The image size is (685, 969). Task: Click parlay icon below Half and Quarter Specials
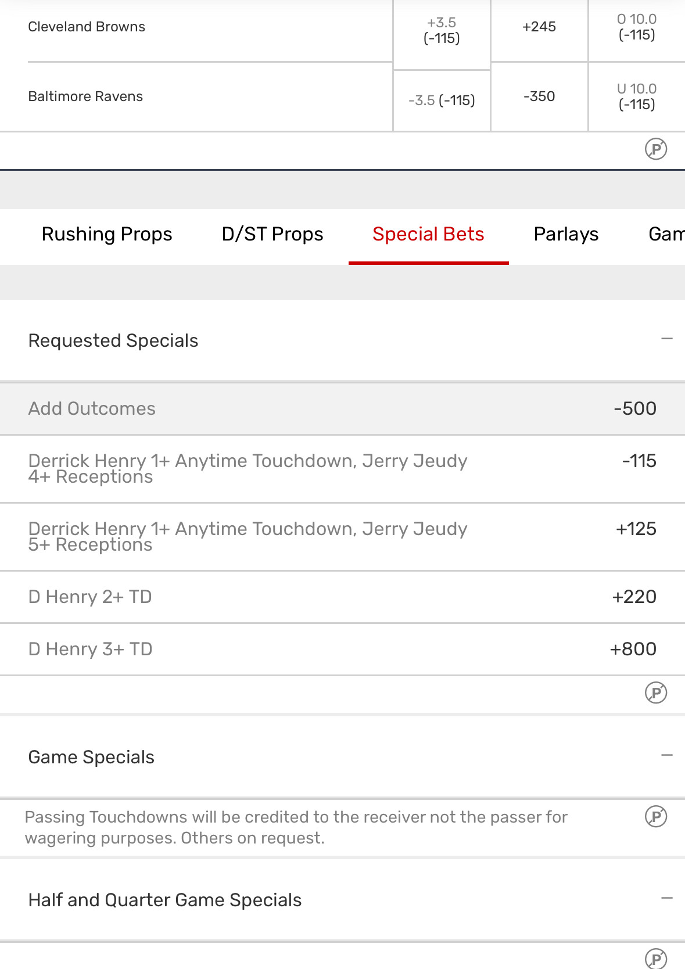tap(655, 959)
